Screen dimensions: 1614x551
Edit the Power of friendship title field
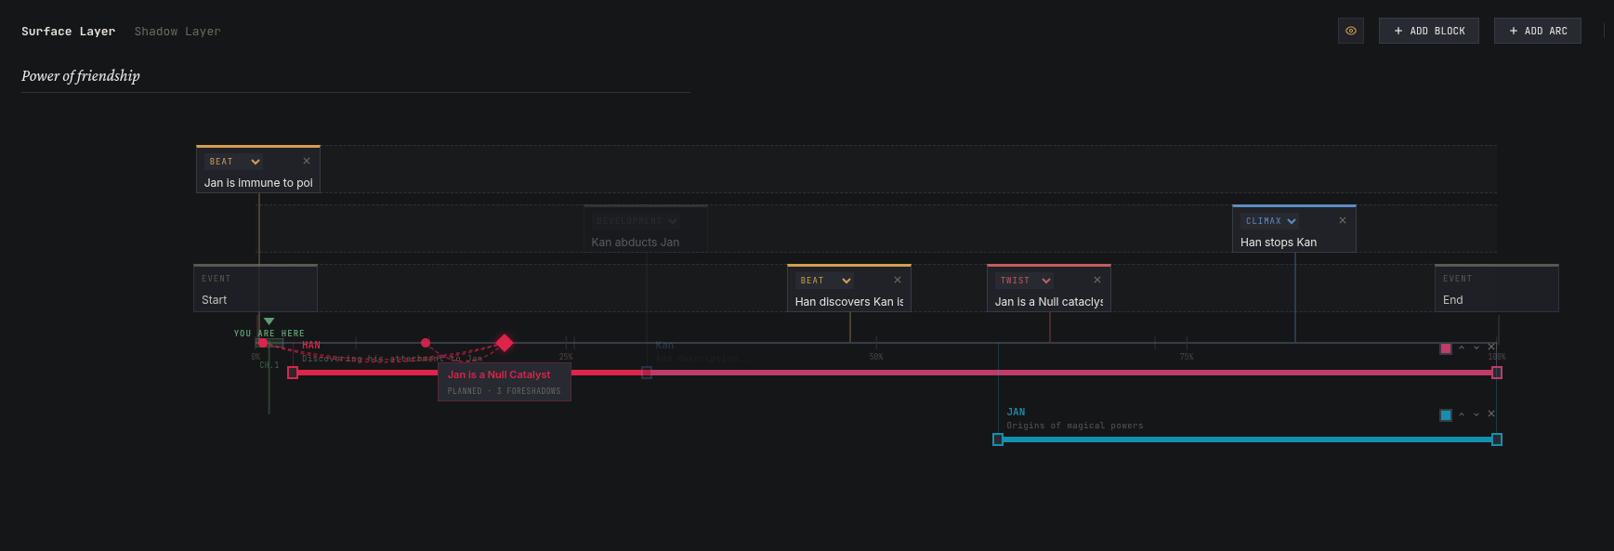pyautogui.click(x=356, y=76)
